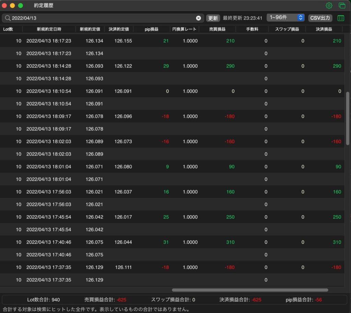This screenshot has width=351, height=313.
Task: Click the 約定履歴 window title
Action: coord(44,5)
